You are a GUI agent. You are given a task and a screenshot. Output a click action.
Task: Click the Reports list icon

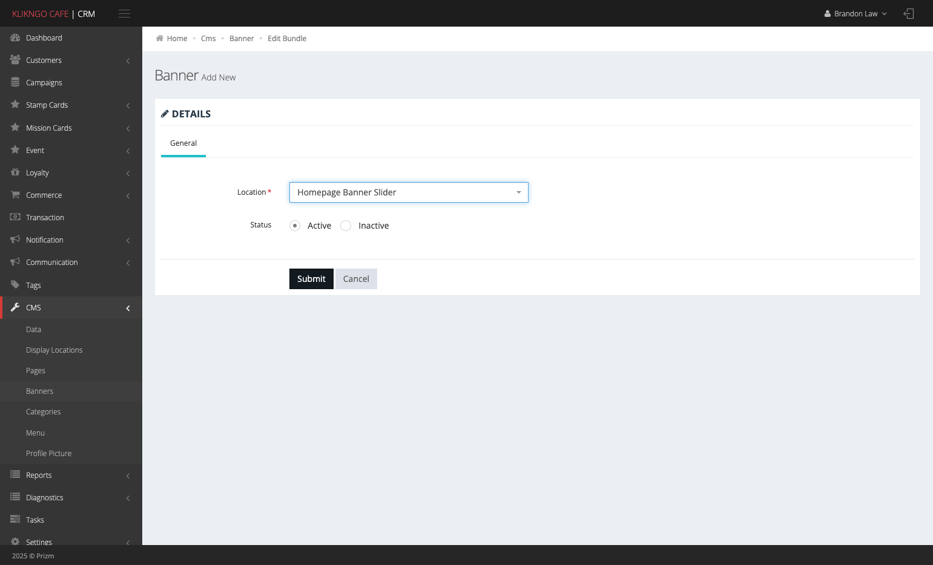pos(15,475)
